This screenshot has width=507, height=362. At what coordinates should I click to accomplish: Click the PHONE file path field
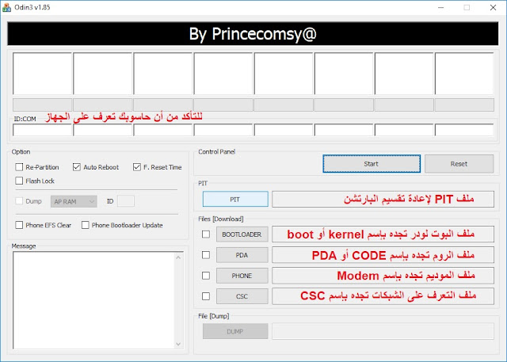pos(383,276)
